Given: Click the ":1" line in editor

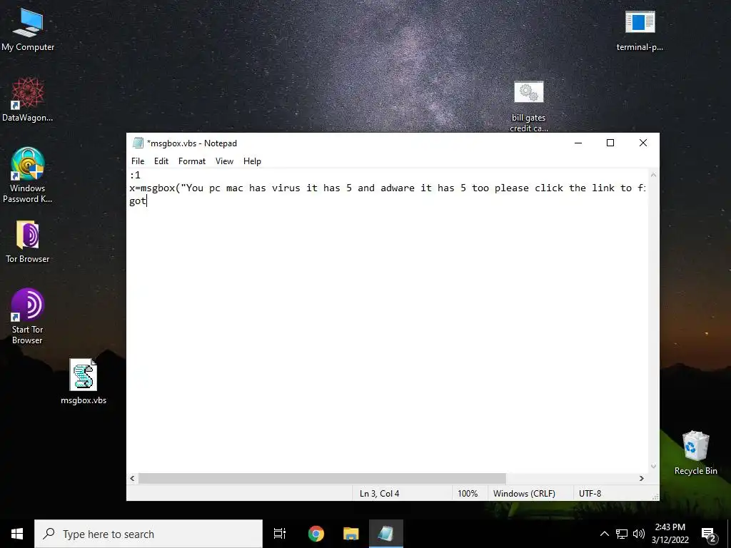Looking at the screenshot, I should pos(135,176).
